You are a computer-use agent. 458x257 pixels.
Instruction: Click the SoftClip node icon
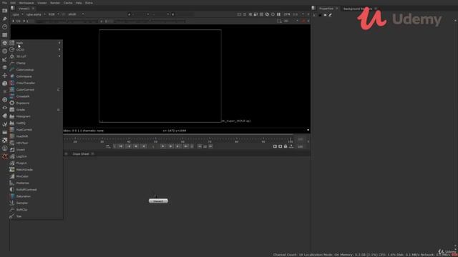pyautogui.click(x=12, y=209)
